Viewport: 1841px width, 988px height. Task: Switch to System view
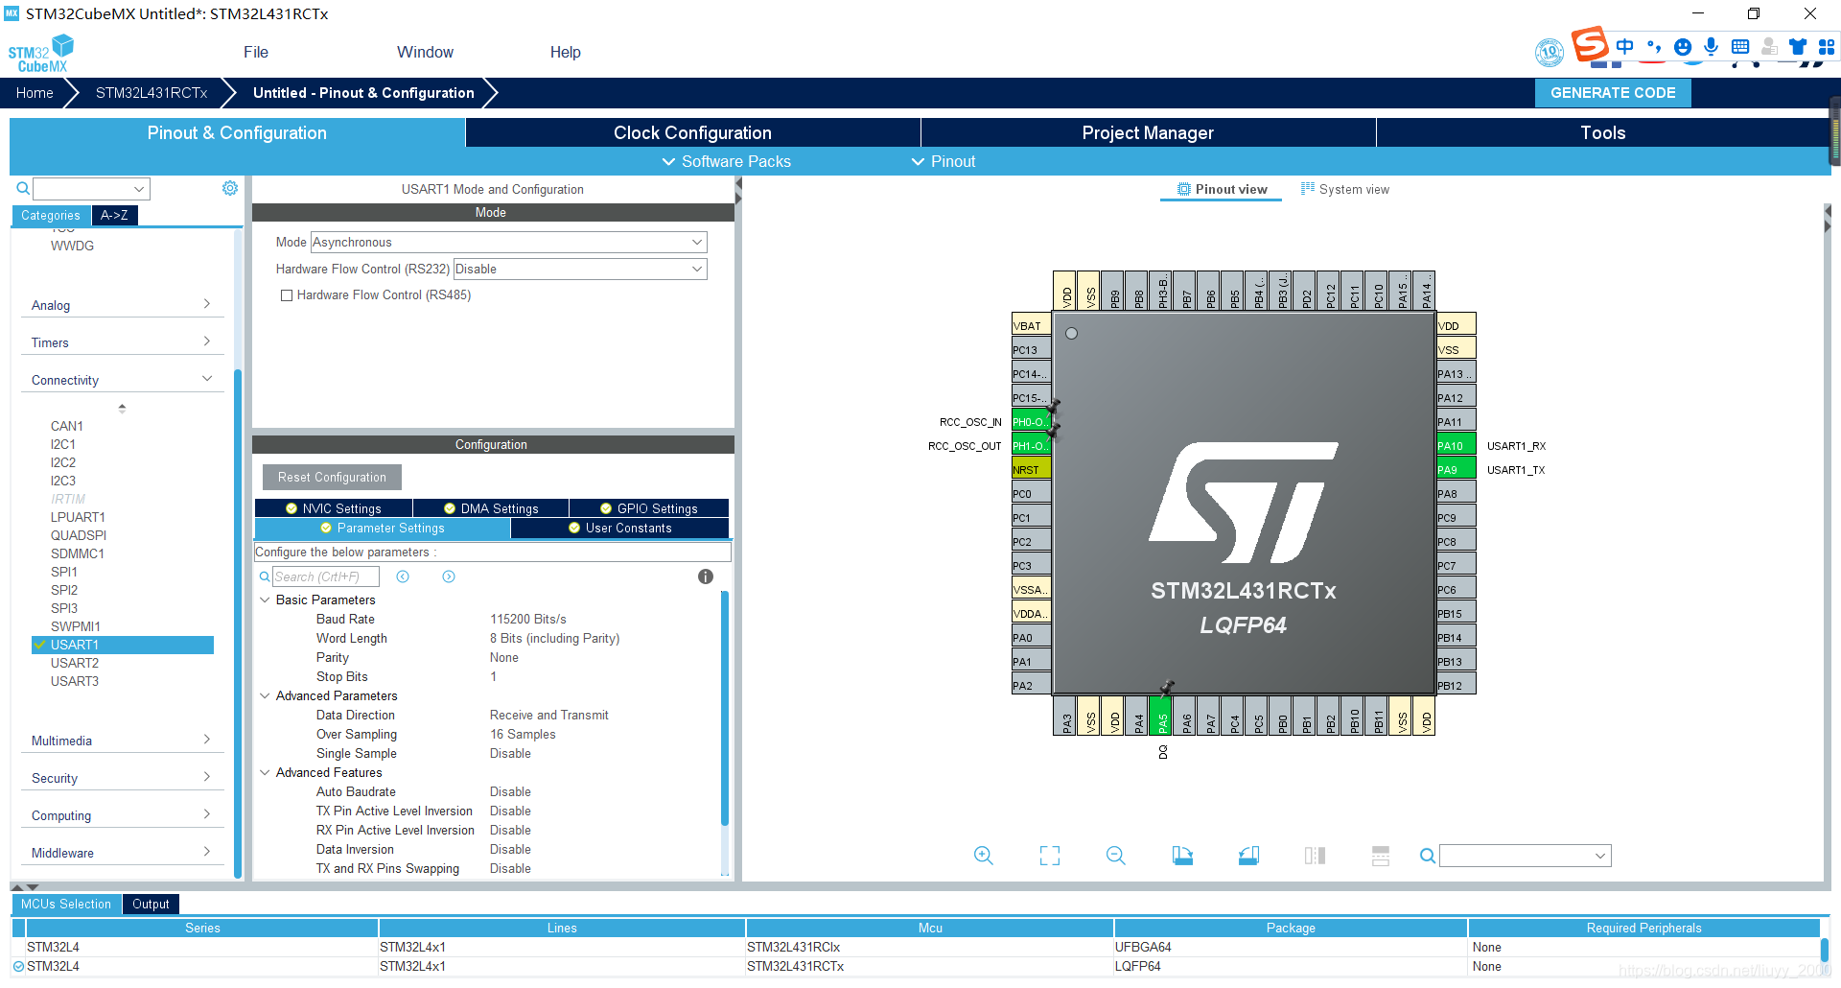pos(1344,189)
